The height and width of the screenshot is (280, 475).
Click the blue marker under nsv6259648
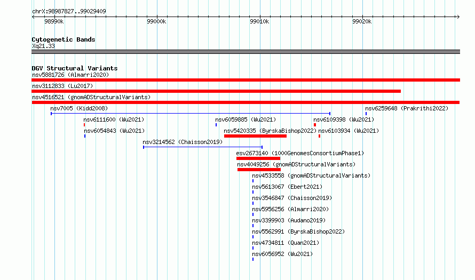(366, 114)
